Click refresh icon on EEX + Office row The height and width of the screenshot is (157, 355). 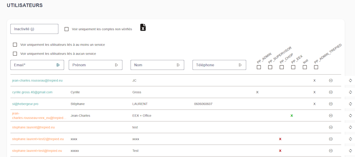pyautogui.click(x=350, y=116)
